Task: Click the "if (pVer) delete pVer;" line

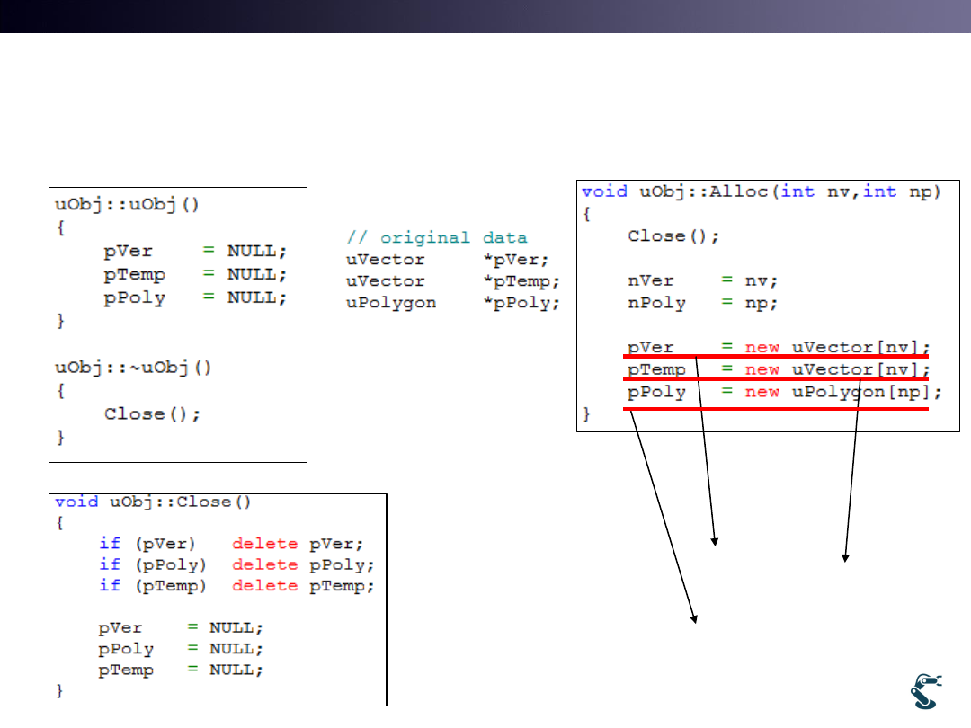Action: click(x=229, y=544)
